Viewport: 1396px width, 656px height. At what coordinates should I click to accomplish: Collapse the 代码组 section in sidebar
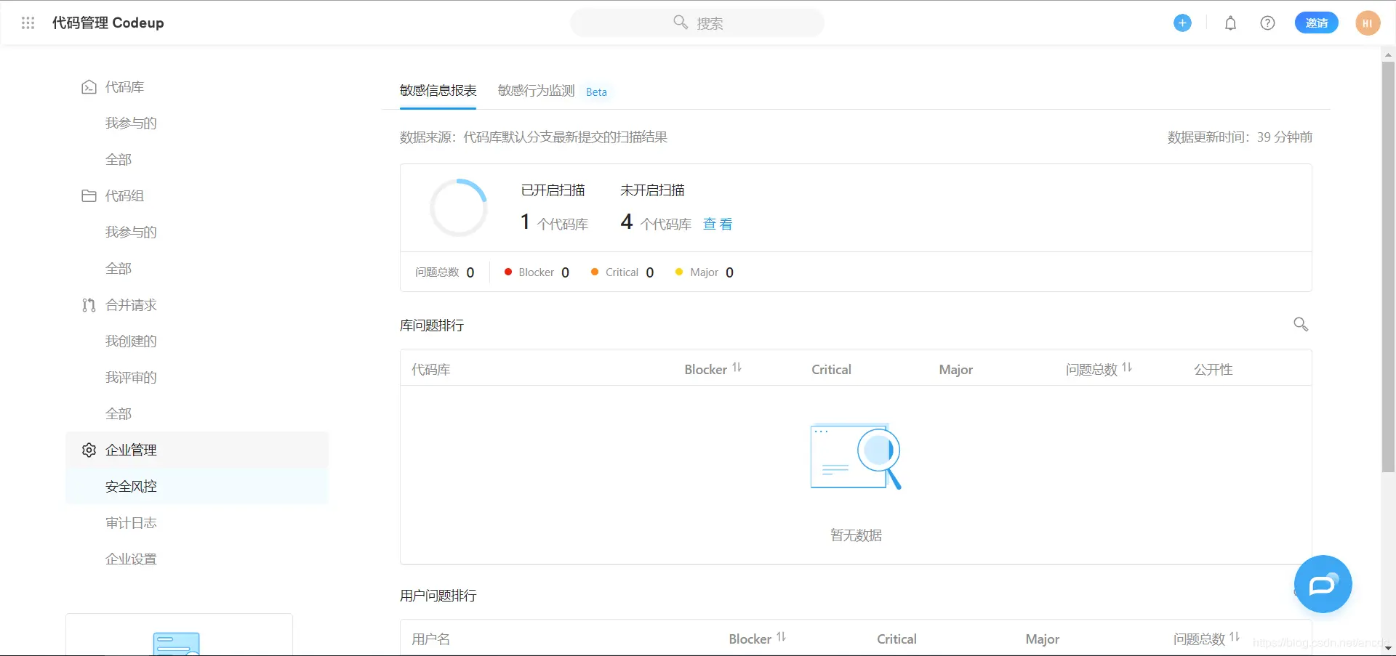[x=124, y=195]
